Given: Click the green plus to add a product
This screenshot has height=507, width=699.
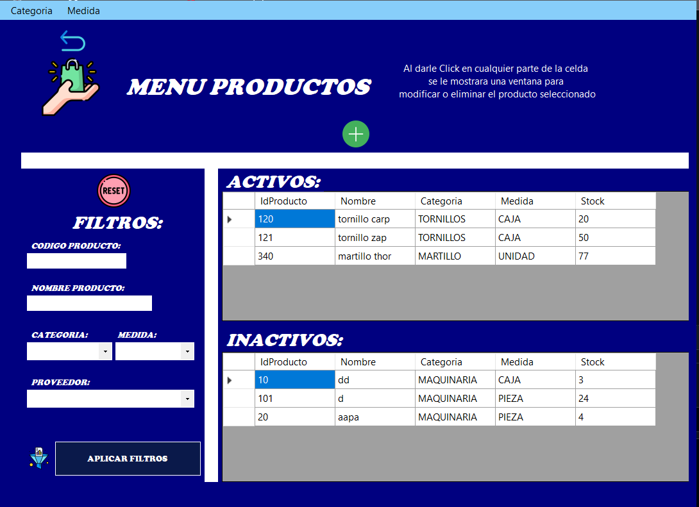Looking at the screenshot, I should (355, 134).
